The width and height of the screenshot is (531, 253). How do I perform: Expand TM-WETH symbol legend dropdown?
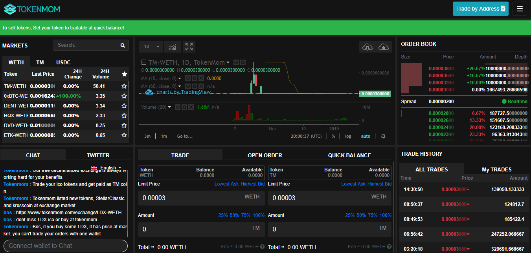pos(228,63)
